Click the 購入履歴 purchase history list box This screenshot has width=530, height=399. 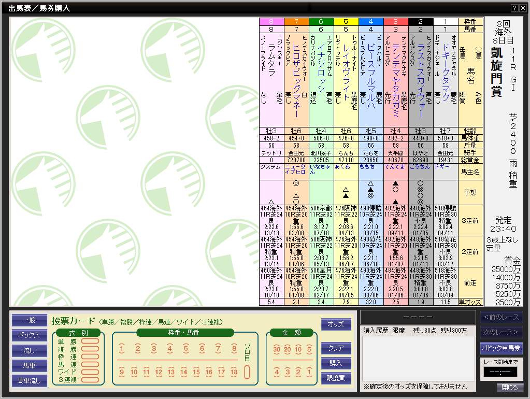[x=418, y=358]
